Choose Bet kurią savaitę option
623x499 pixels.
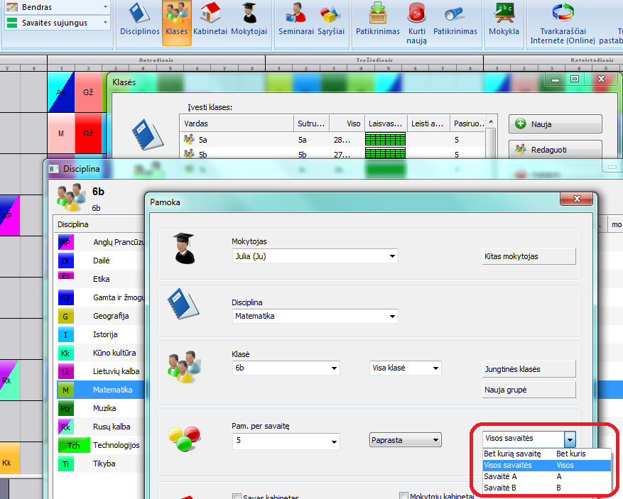(512, 454)
